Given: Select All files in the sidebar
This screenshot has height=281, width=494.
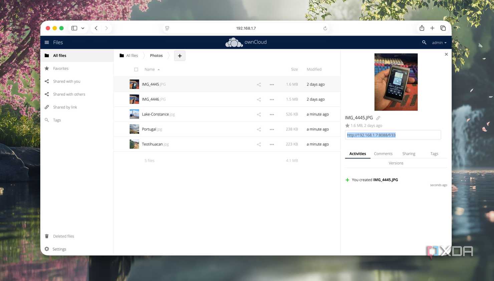Looking at the screenshot, I should (77, 56).
